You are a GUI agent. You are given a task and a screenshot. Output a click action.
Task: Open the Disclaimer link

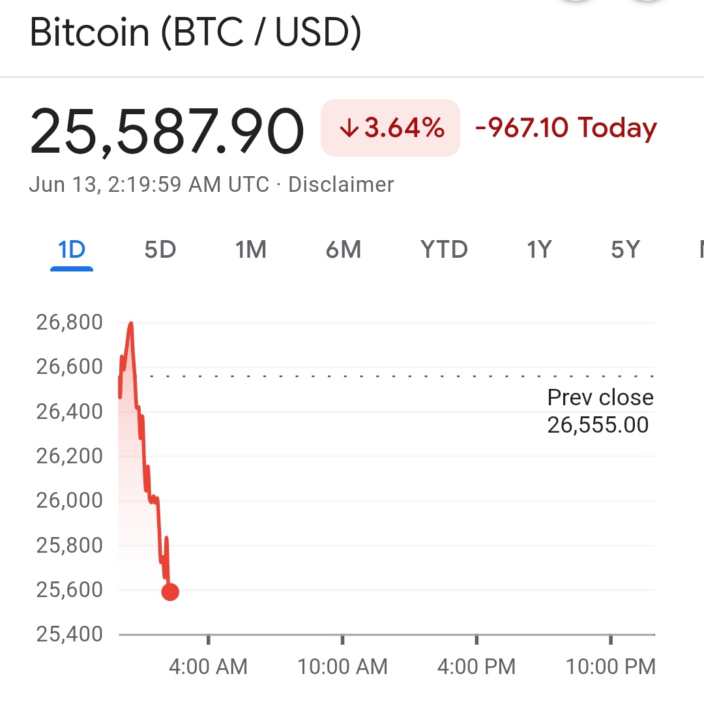(341, 185)
